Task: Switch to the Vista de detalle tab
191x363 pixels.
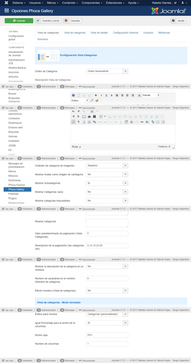Action: 99,33
